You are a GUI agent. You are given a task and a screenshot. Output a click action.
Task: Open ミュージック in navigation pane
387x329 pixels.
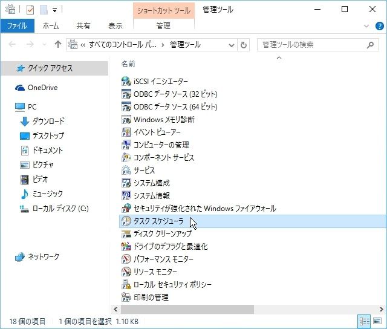coord(42,194)
